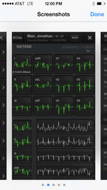Select the lead I ECG tile
Screen dimensions: 107x190
click(22, 64)
